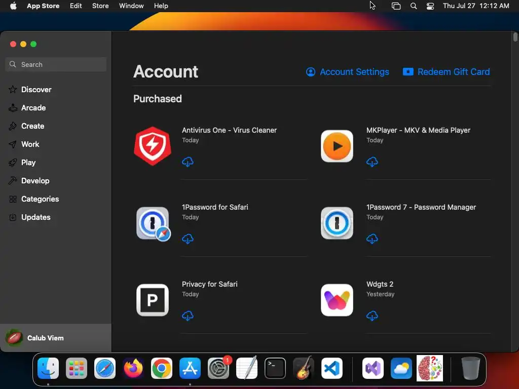The image size is (519, 389).
Task: Open Finder from the Dock
Action: coord(48,368)
